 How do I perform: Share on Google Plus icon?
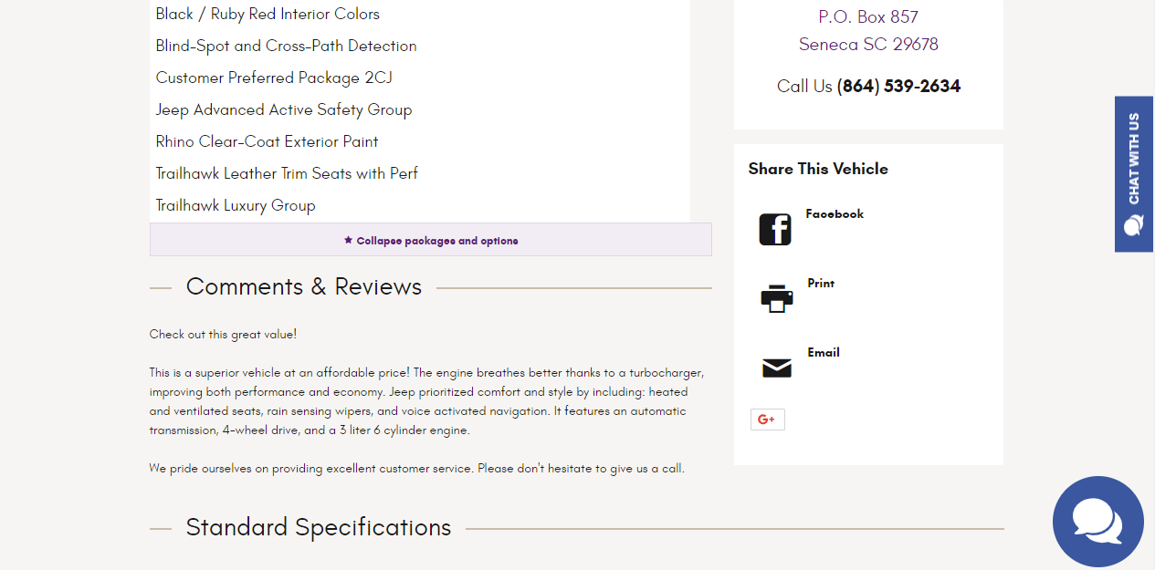pyautogui.click(x=767, y=420)
